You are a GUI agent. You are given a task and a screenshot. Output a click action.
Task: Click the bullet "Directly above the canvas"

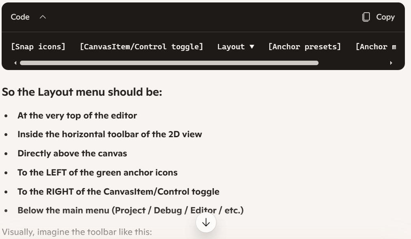click(72, 153)
